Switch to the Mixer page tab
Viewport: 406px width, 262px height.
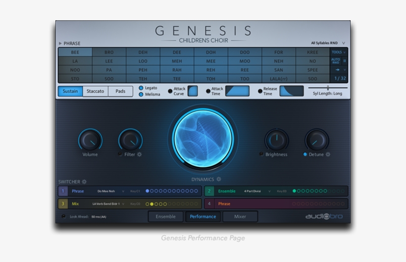point(240,216)
